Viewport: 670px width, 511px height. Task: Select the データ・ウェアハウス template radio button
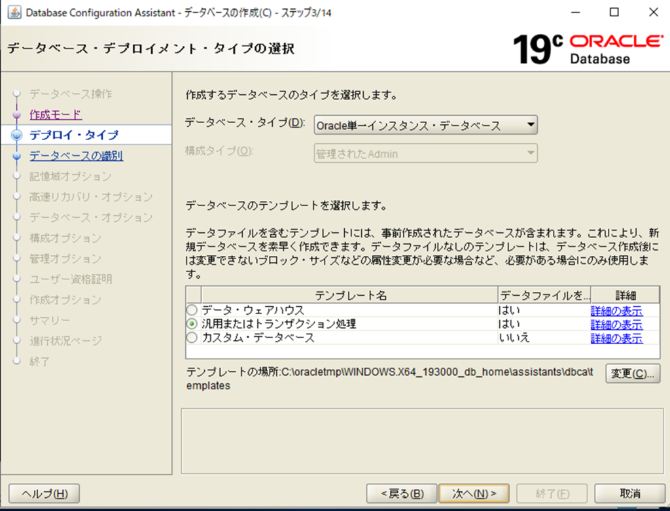click(x=192, y=310)
